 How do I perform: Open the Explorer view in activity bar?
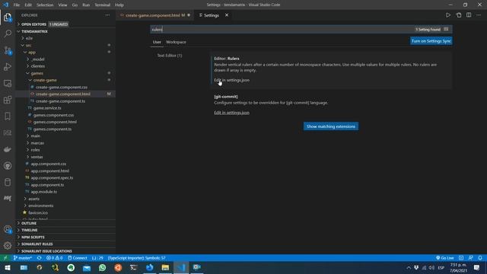click(8, 17)
